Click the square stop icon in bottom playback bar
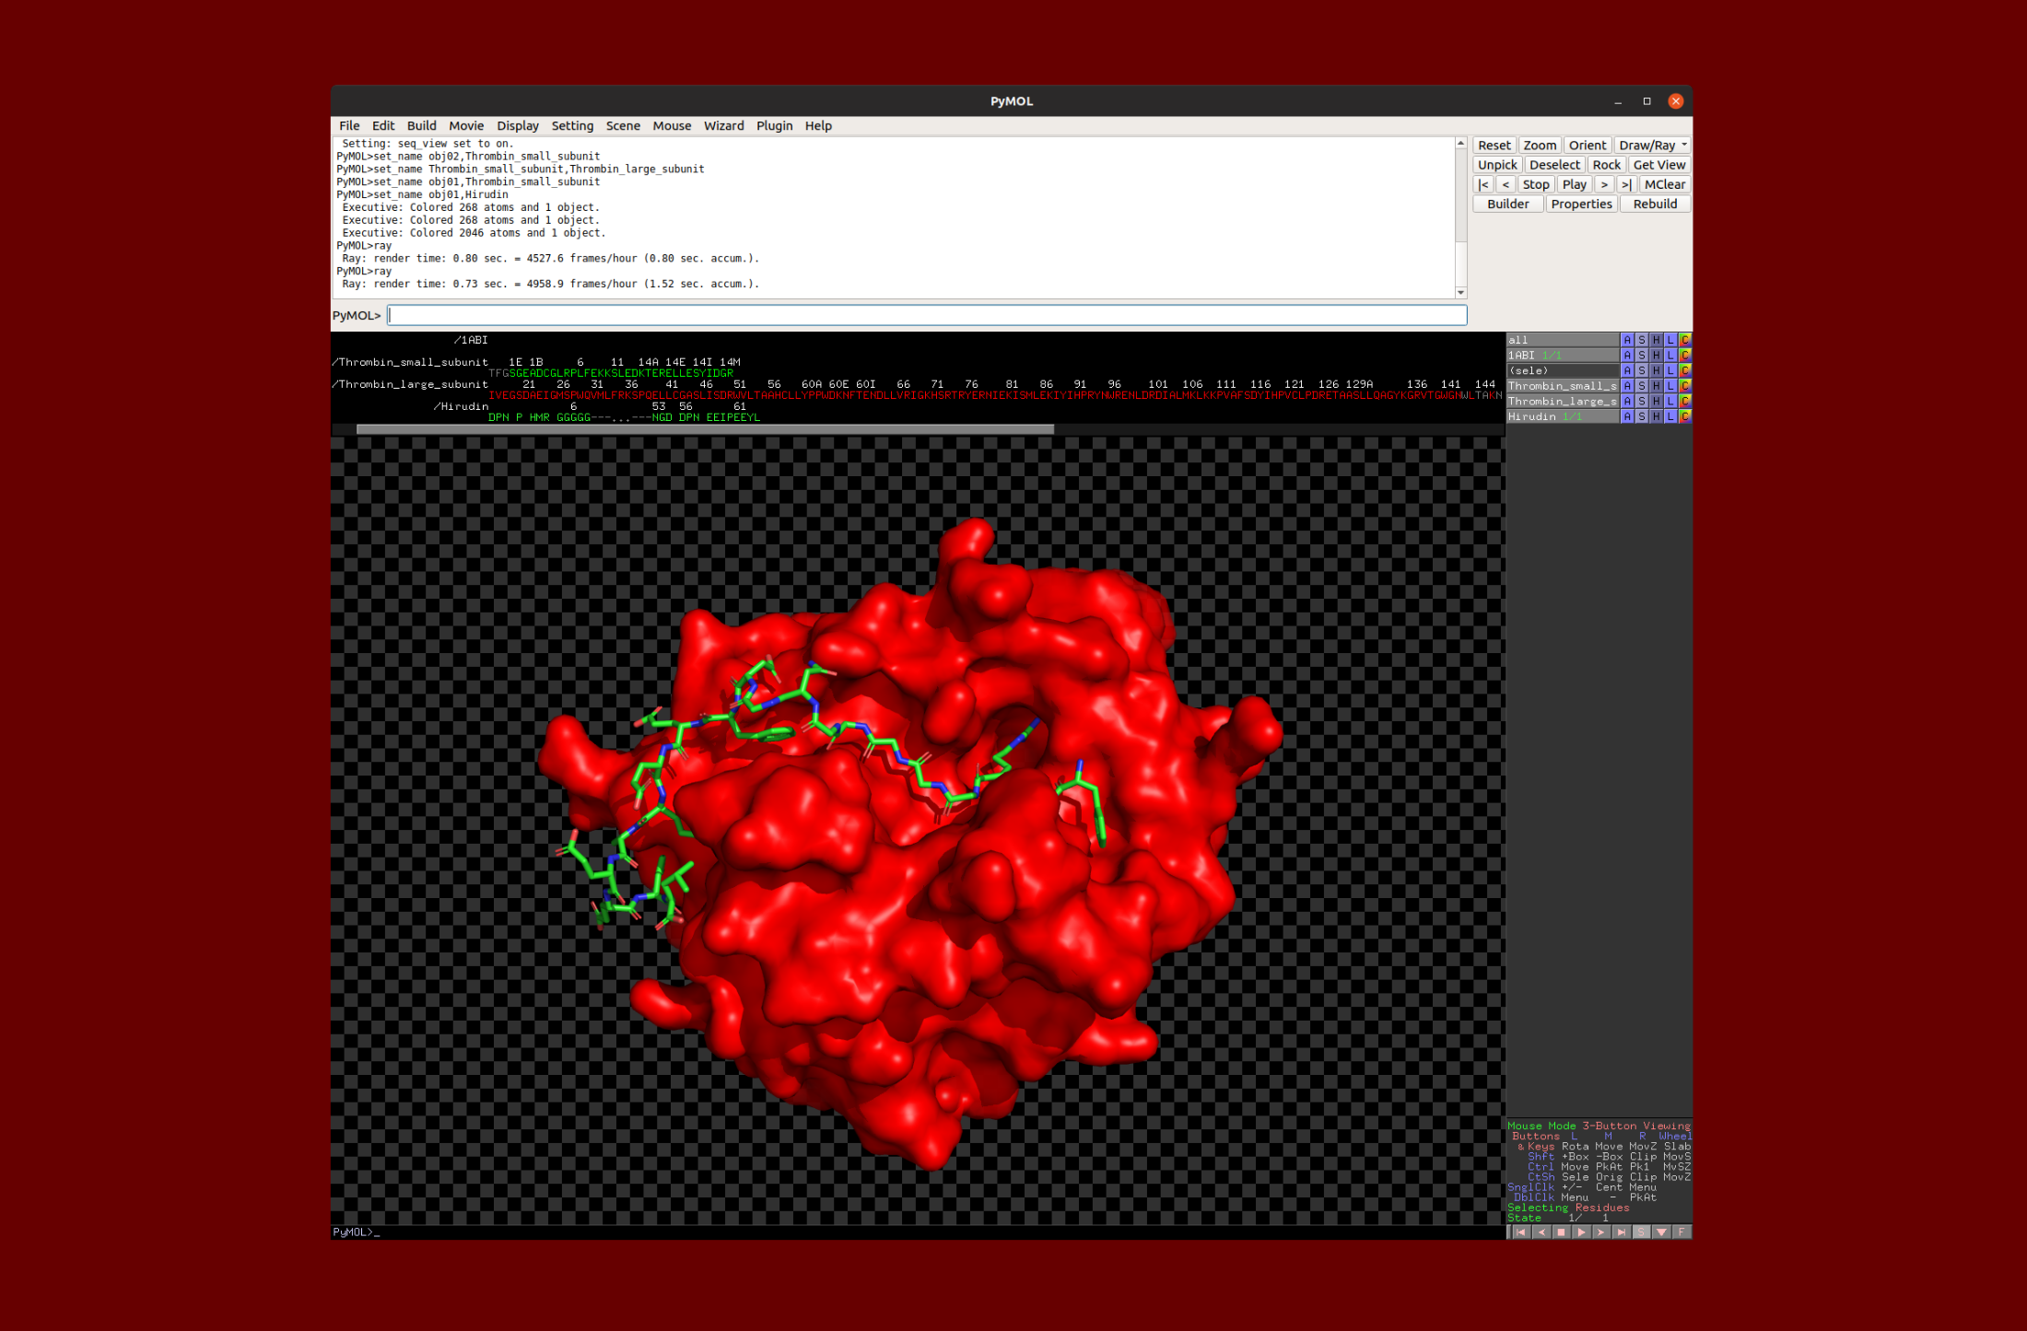2027x1331 pixels. (x=1561, y=1232)
